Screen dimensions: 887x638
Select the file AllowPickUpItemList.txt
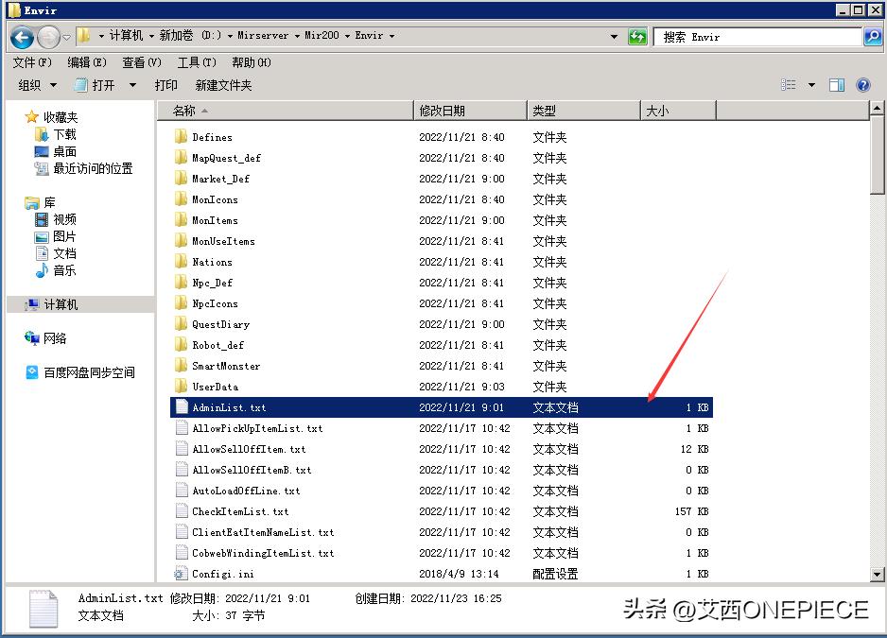pyautogui.click(x=257, y=428)
